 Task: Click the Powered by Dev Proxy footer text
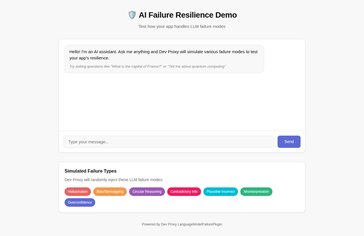[x=182, y=224]
